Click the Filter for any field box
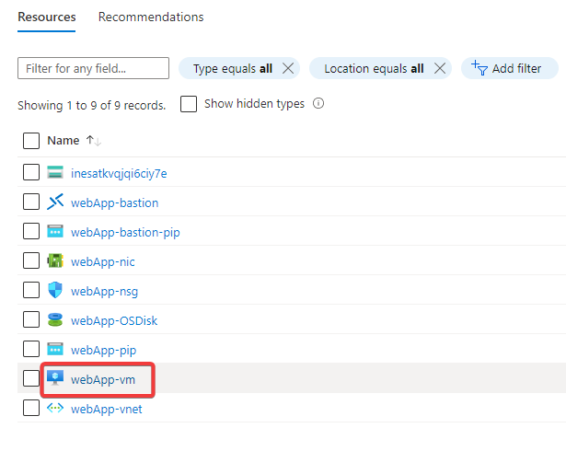566x451 pixels. 93,68
